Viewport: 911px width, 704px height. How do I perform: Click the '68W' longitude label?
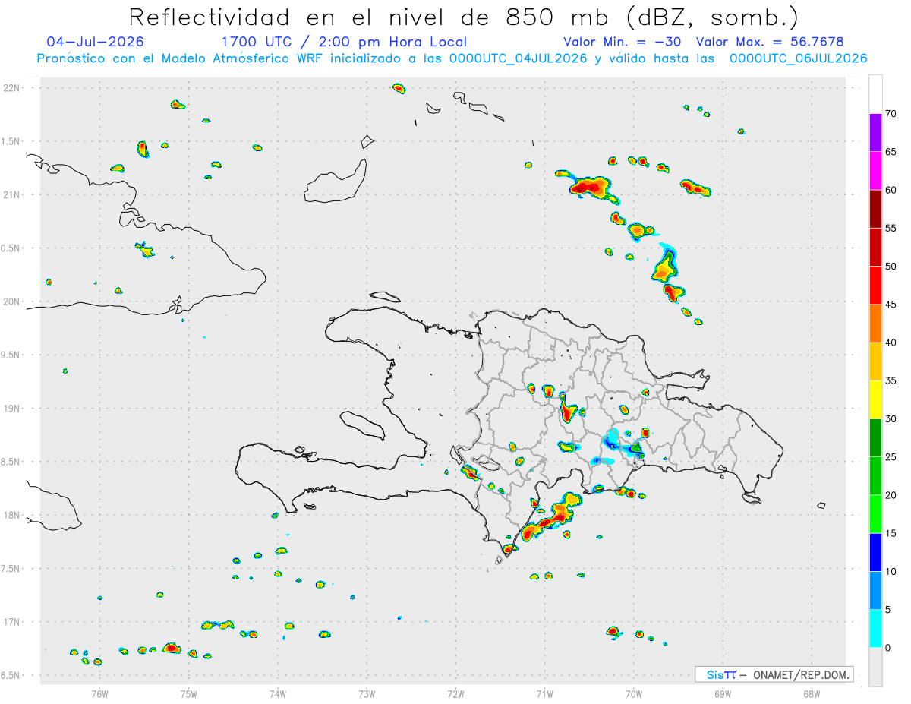[812, 693]
